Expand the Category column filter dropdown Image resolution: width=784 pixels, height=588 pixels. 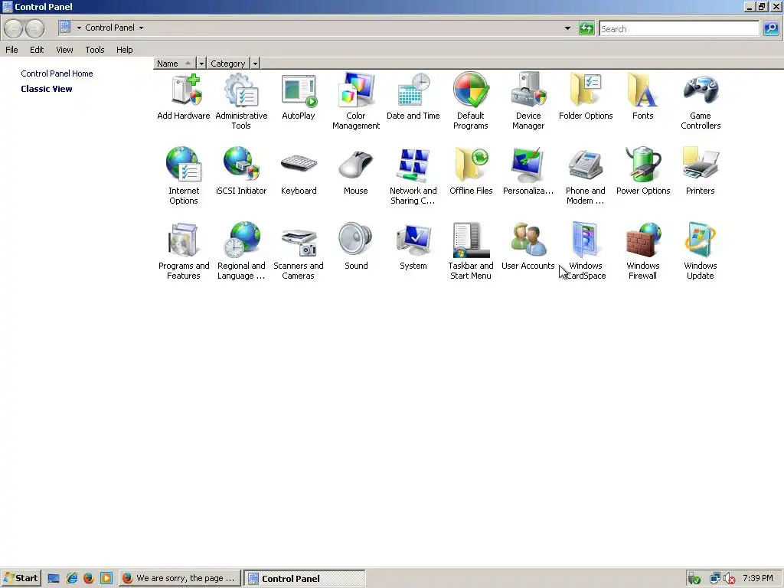(255, 64)
